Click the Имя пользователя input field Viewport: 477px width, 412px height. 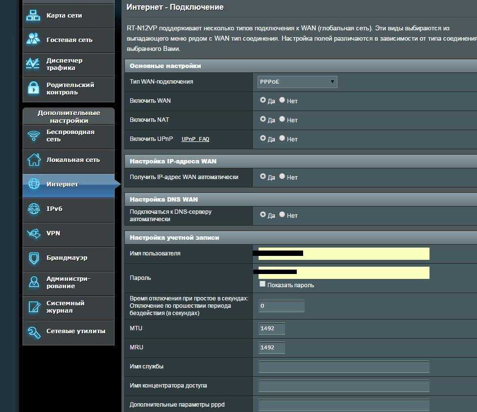tap(344, 253)
